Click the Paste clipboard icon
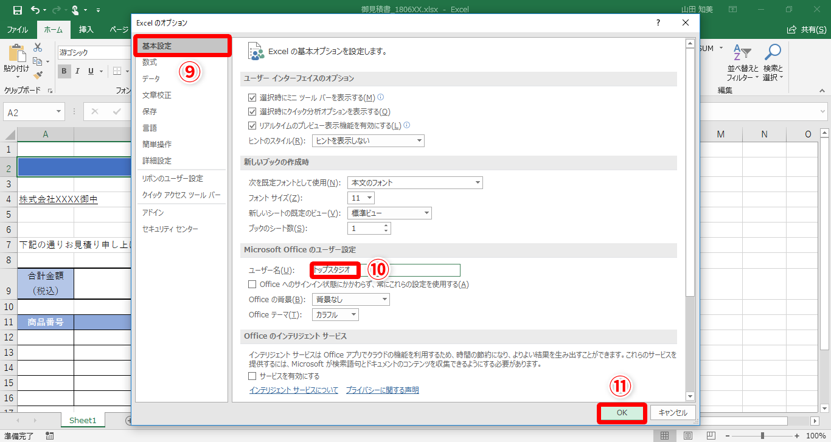 coord(16,53)
